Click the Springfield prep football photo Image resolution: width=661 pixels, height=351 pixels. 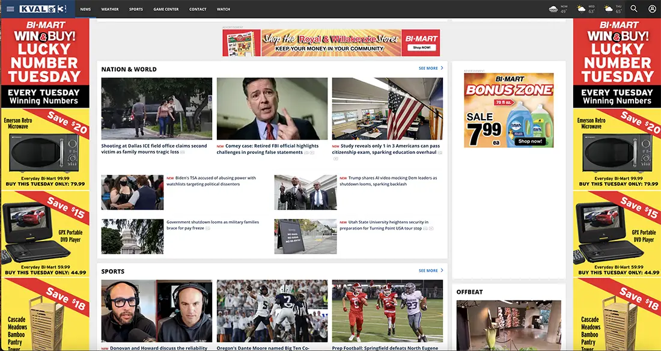[388, 311]
